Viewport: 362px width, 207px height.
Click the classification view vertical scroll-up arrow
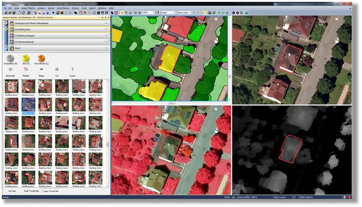tap(229, 18)
